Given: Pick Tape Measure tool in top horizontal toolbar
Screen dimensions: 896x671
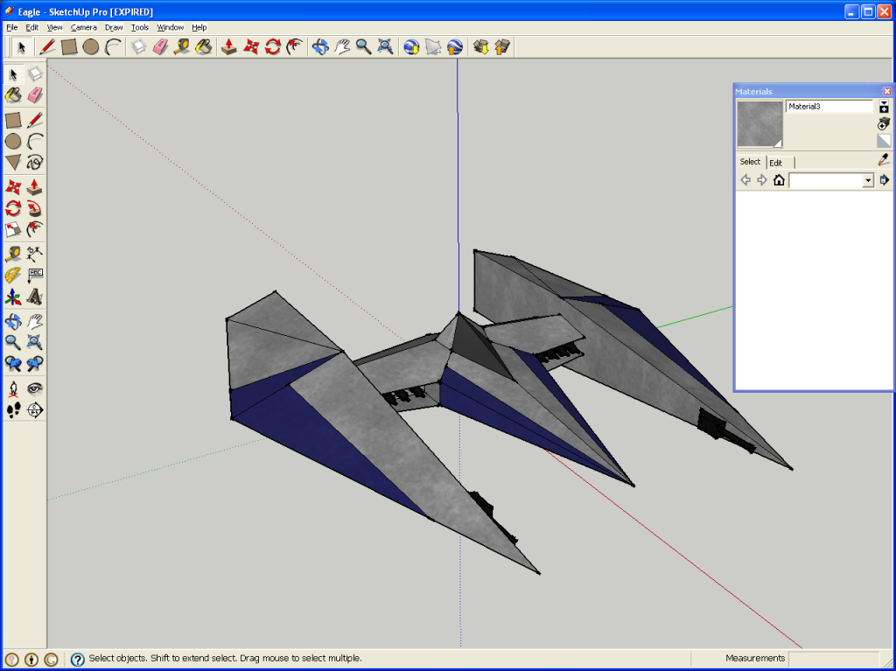Looking at the screenshot, I should pyautogui.click(x=182, y=47).
